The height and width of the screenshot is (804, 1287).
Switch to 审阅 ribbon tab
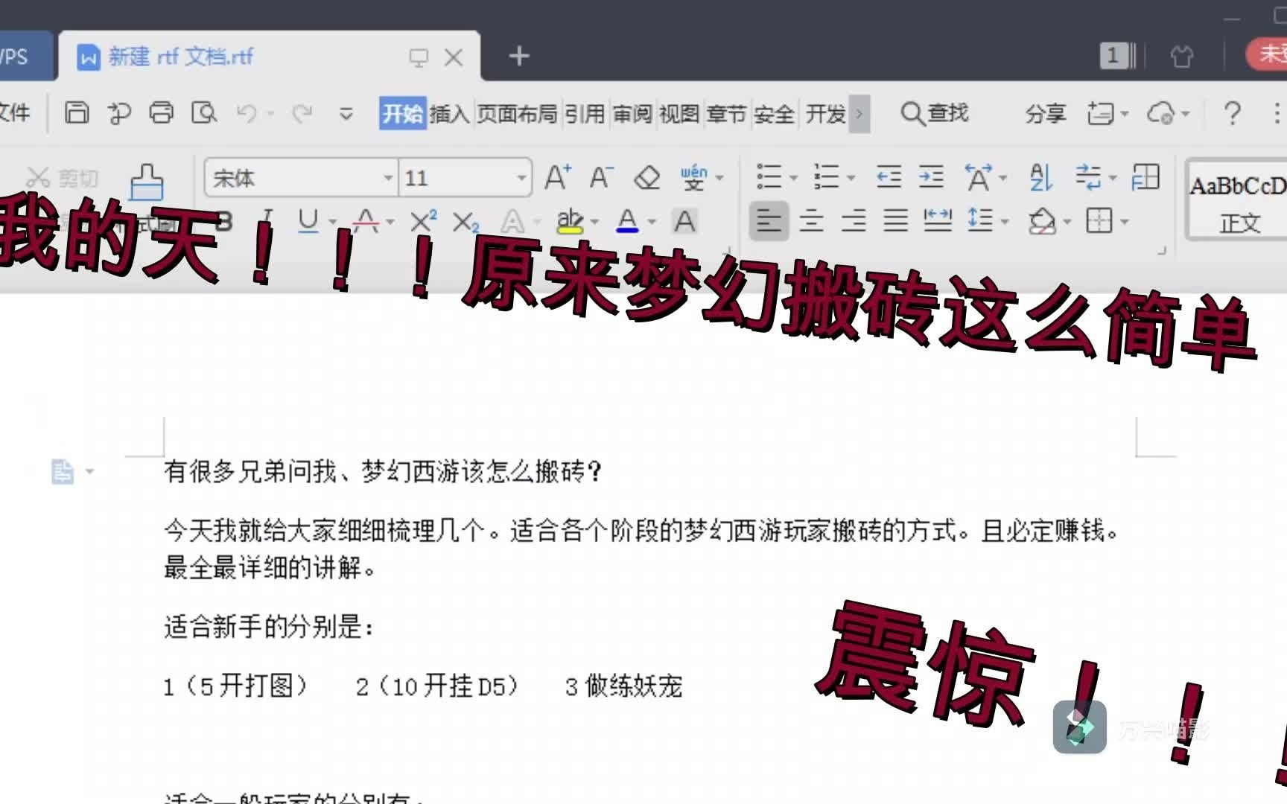(632, 114)
